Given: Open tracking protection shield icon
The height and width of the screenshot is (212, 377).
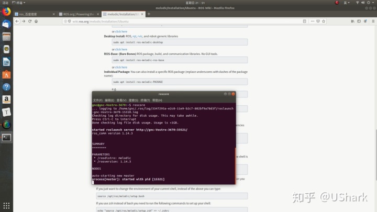Looking at the screenshot, I should point(70,21).
